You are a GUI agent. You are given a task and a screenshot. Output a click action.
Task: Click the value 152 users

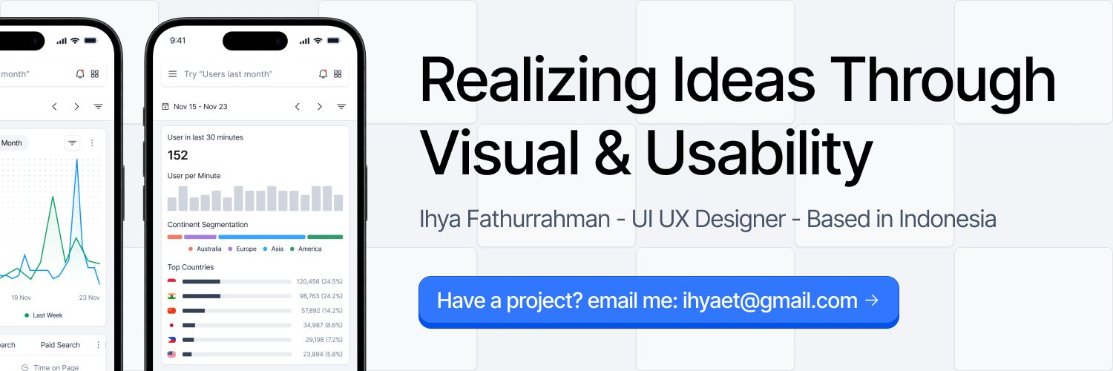(178, 155)
